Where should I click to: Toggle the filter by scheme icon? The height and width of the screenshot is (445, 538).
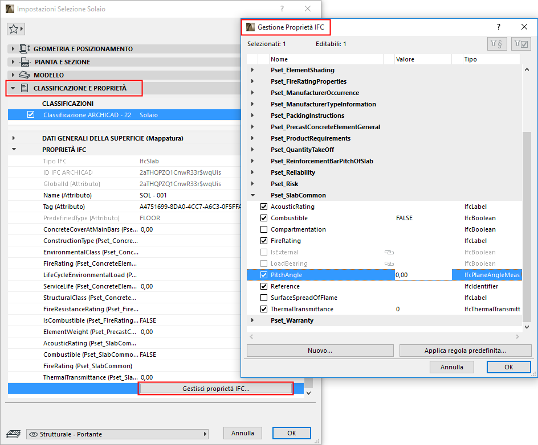496,44
